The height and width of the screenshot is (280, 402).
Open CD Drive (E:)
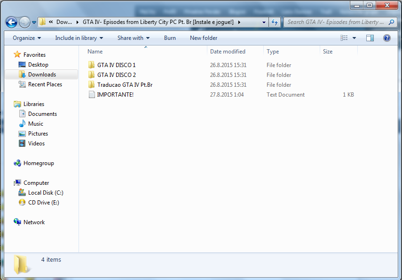coord(44,203)
